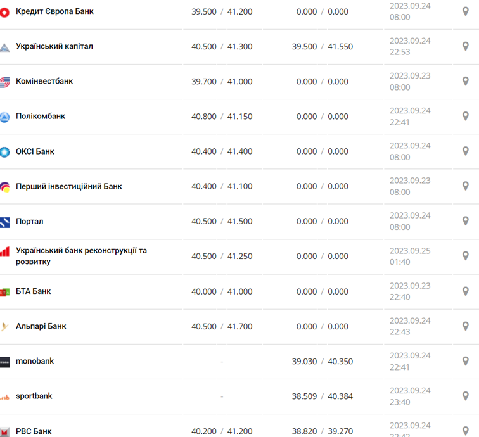Click the БТА Банк logo icon
This screenshot has height=437, width=479.
pyautogui.click(x=5, y=292)
